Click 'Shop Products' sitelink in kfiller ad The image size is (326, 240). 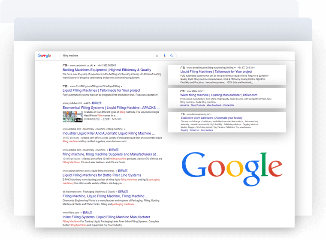[x=198, y=105]
